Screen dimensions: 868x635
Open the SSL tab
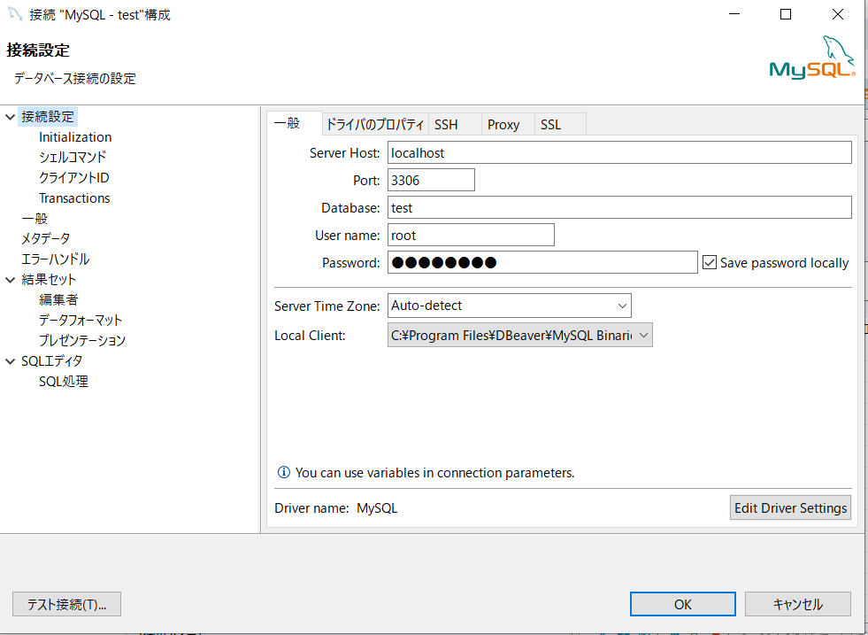560,124
